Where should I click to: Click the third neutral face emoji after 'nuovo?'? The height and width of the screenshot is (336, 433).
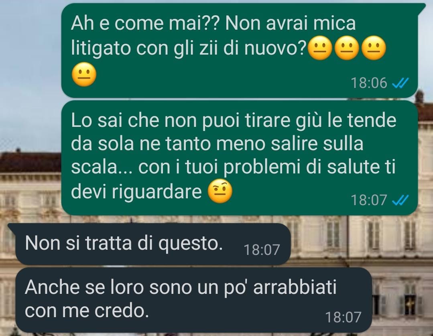(374, 48)
